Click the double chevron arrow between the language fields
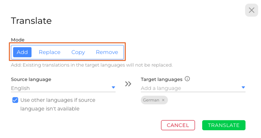The image size is (261, 138). (128, 84)
